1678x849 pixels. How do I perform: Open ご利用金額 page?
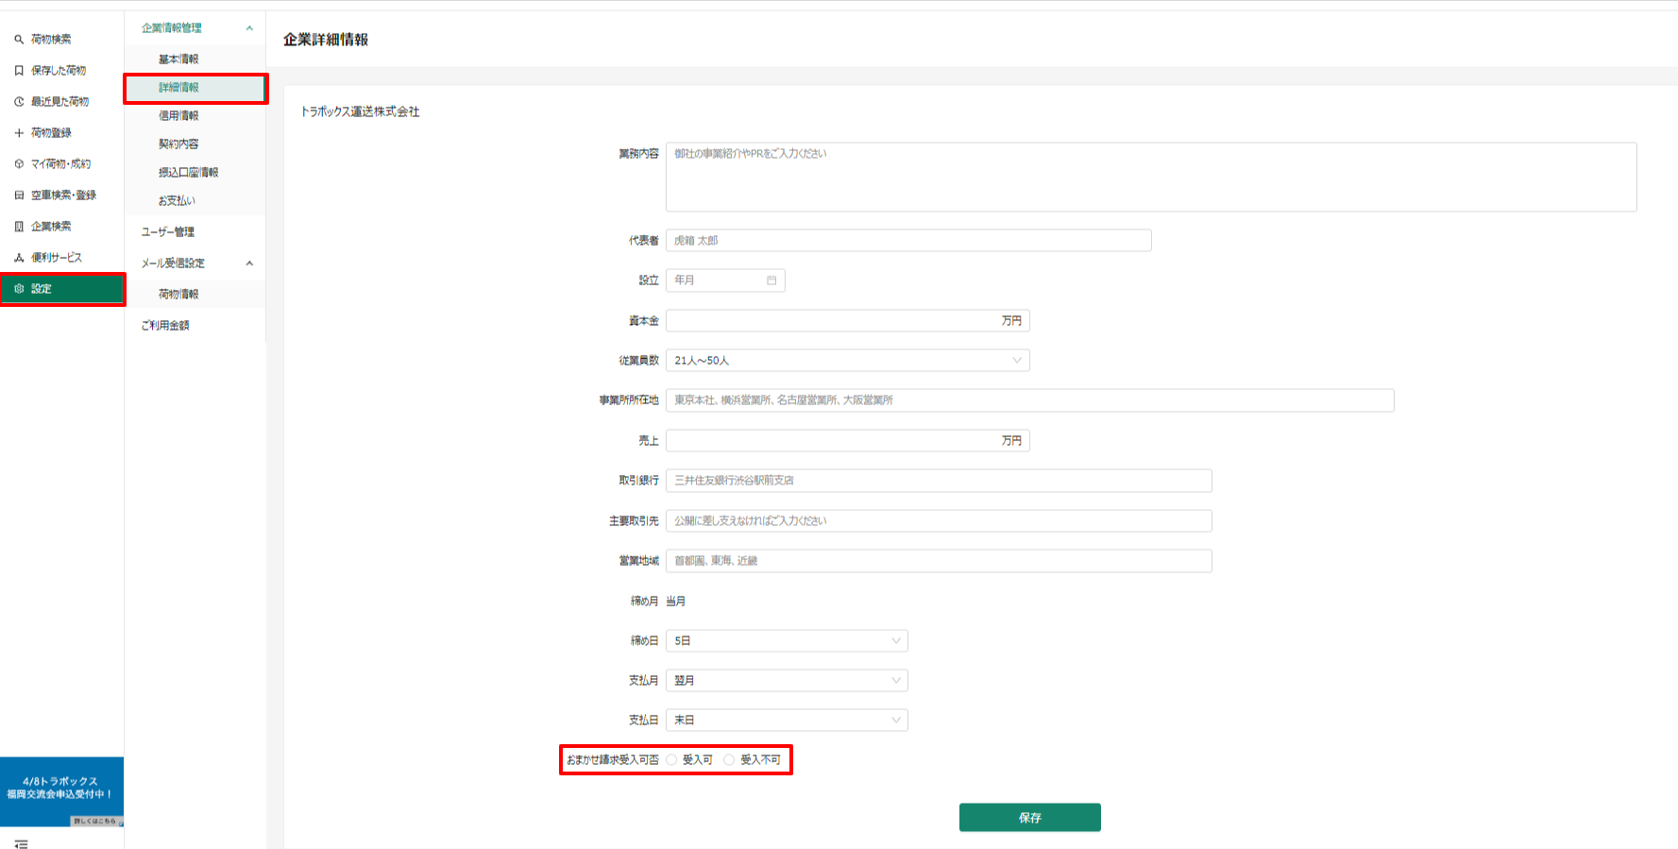165,326
